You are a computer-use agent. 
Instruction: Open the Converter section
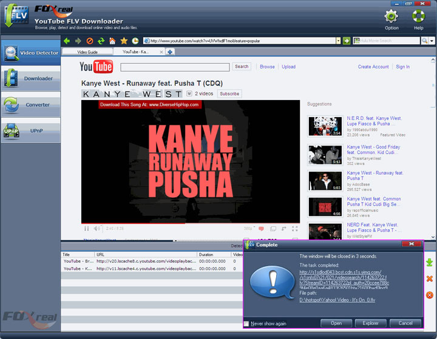coord(30,105)
